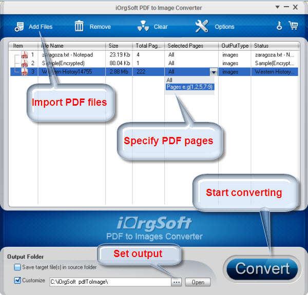
Task: Click the Options toolbar label
Action: pos(224,27)
